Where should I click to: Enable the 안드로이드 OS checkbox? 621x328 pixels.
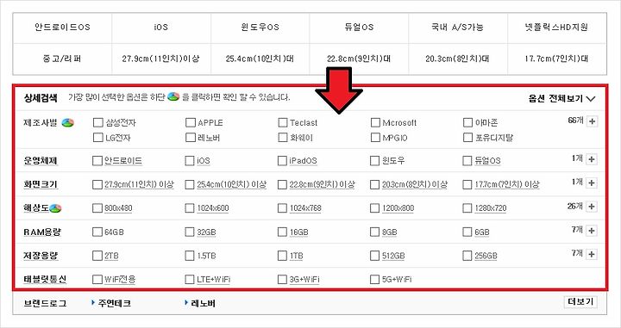(x=97, y=161)
